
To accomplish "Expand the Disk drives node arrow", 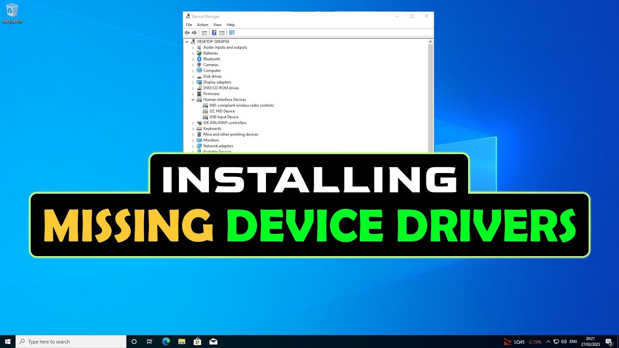I will (x=193, y=76).
